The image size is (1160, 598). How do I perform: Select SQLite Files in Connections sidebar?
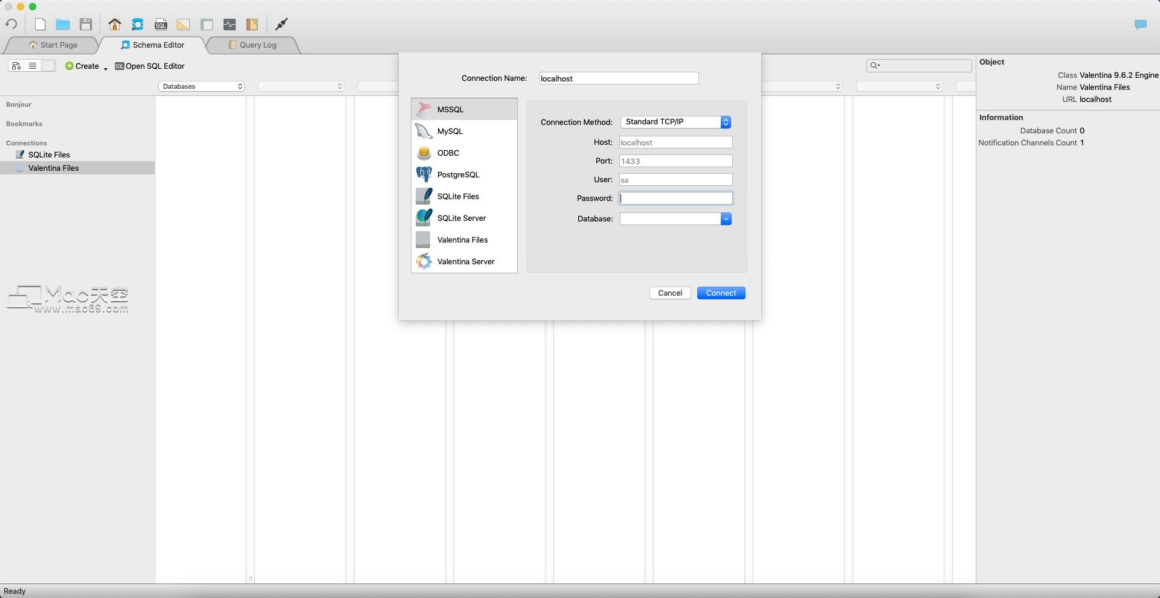[x=49, y=154]
